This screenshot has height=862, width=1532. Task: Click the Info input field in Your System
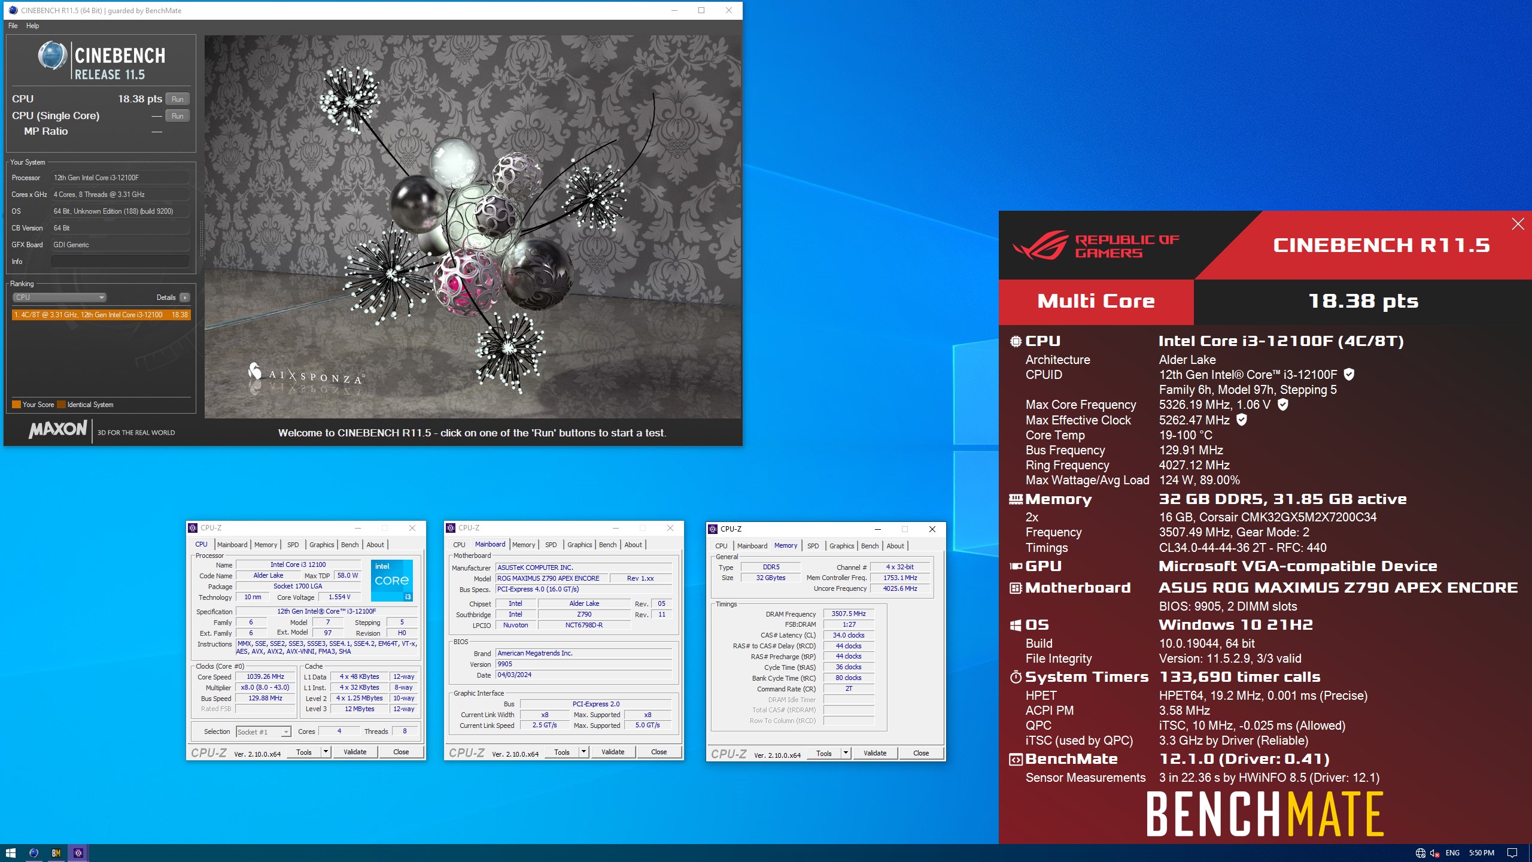tap(120, 262)
